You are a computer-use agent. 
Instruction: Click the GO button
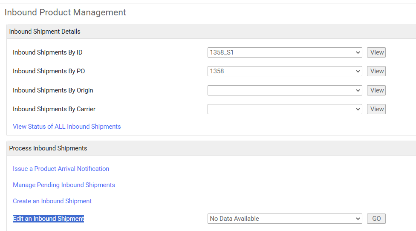[376, 219]
